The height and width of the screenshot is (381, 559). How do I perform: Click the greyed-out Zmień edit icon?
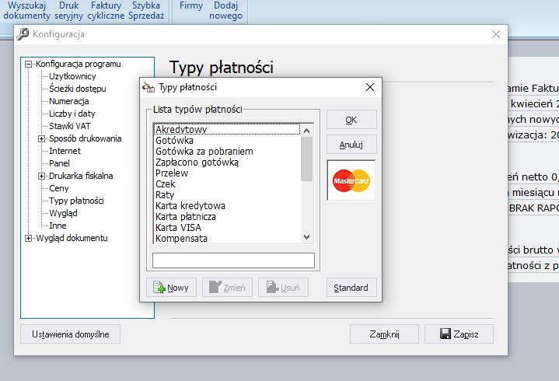pos(215,287)
